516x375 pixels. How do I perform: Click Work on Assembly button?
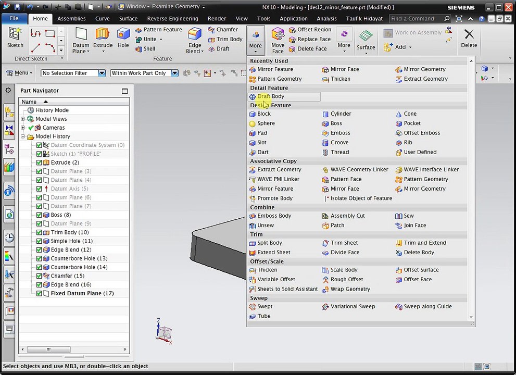pyautogui.click(x=412, y=33)
